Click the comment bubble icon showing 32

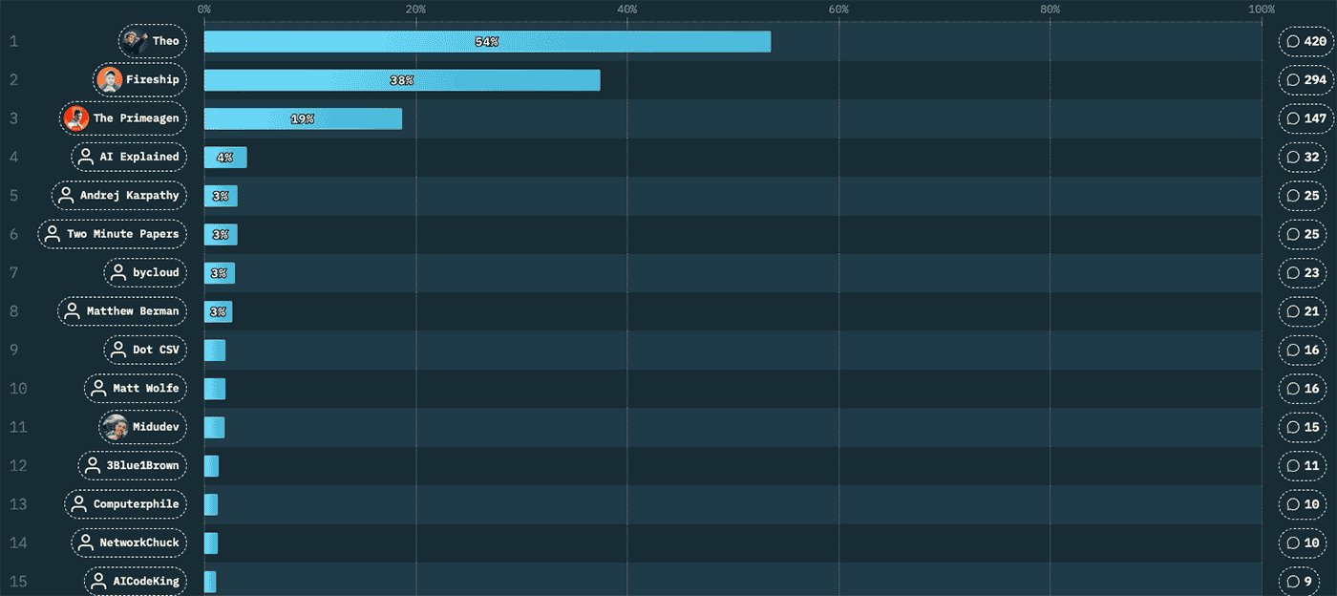click(1293, 157)
